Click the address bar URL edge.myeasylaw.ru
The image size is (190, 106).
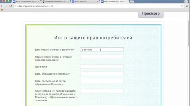35,6
